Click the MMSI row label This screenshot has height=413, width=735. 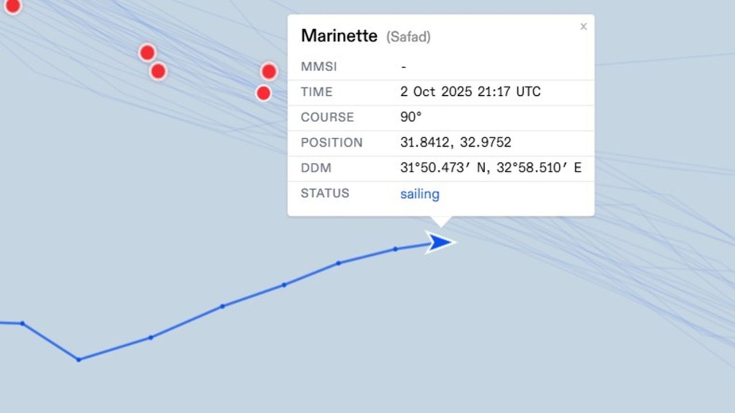pyautogui.click(x=319, y=67)
